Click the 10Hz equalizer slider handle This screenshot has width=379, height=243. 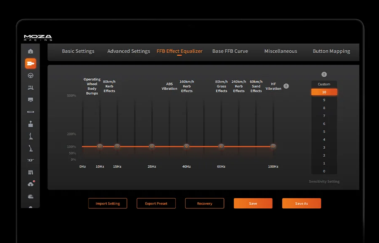[100, 146]
